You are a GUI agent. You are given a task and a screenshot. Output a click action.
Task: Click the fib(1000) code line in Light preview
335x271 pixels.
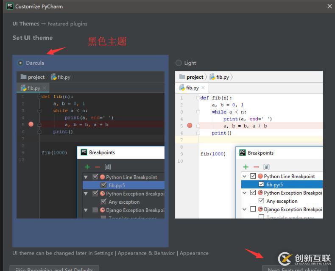click(213, 154)
